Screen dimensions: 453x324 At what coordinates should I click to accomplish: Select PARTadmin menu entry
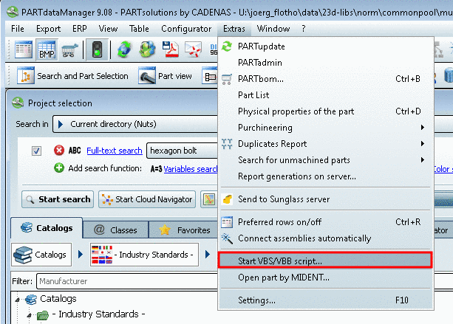(x=326, y=63)
